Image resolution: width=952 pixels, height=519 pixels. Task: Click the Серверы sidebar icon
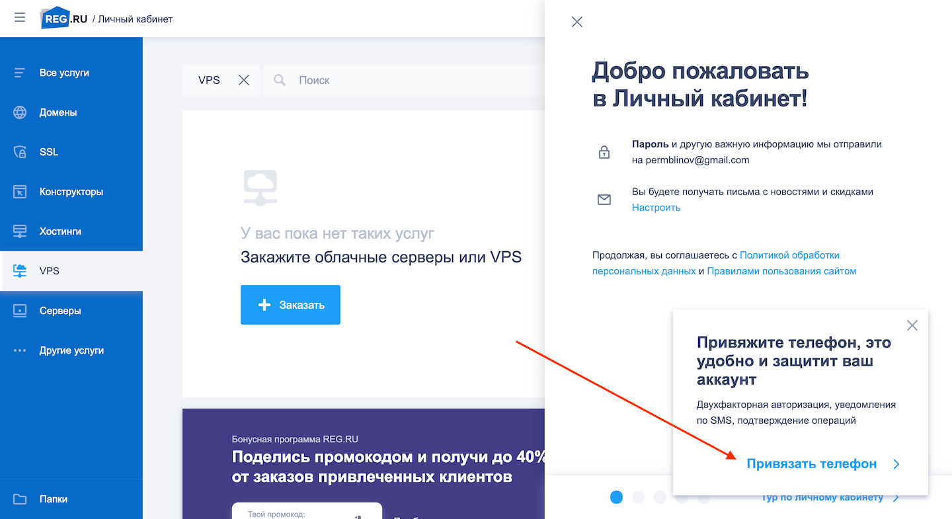pyautogui.click(x=20, y=311)
